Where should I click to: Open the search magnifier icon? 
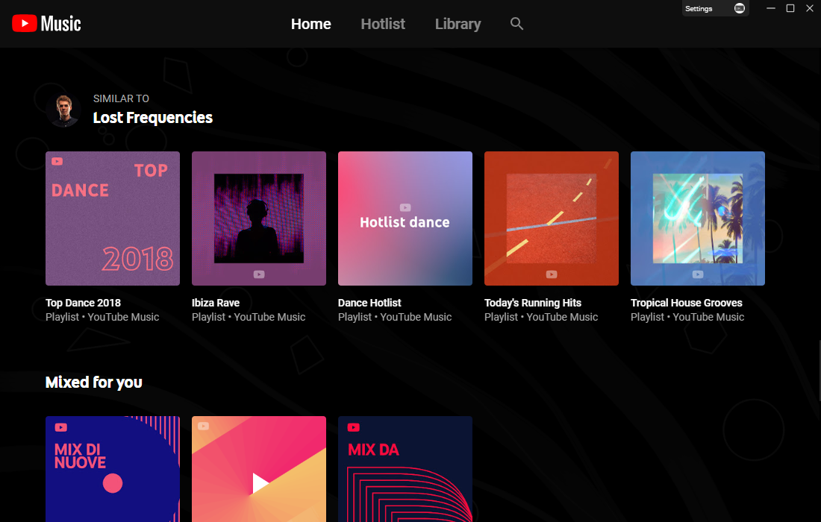pos(516,24)
